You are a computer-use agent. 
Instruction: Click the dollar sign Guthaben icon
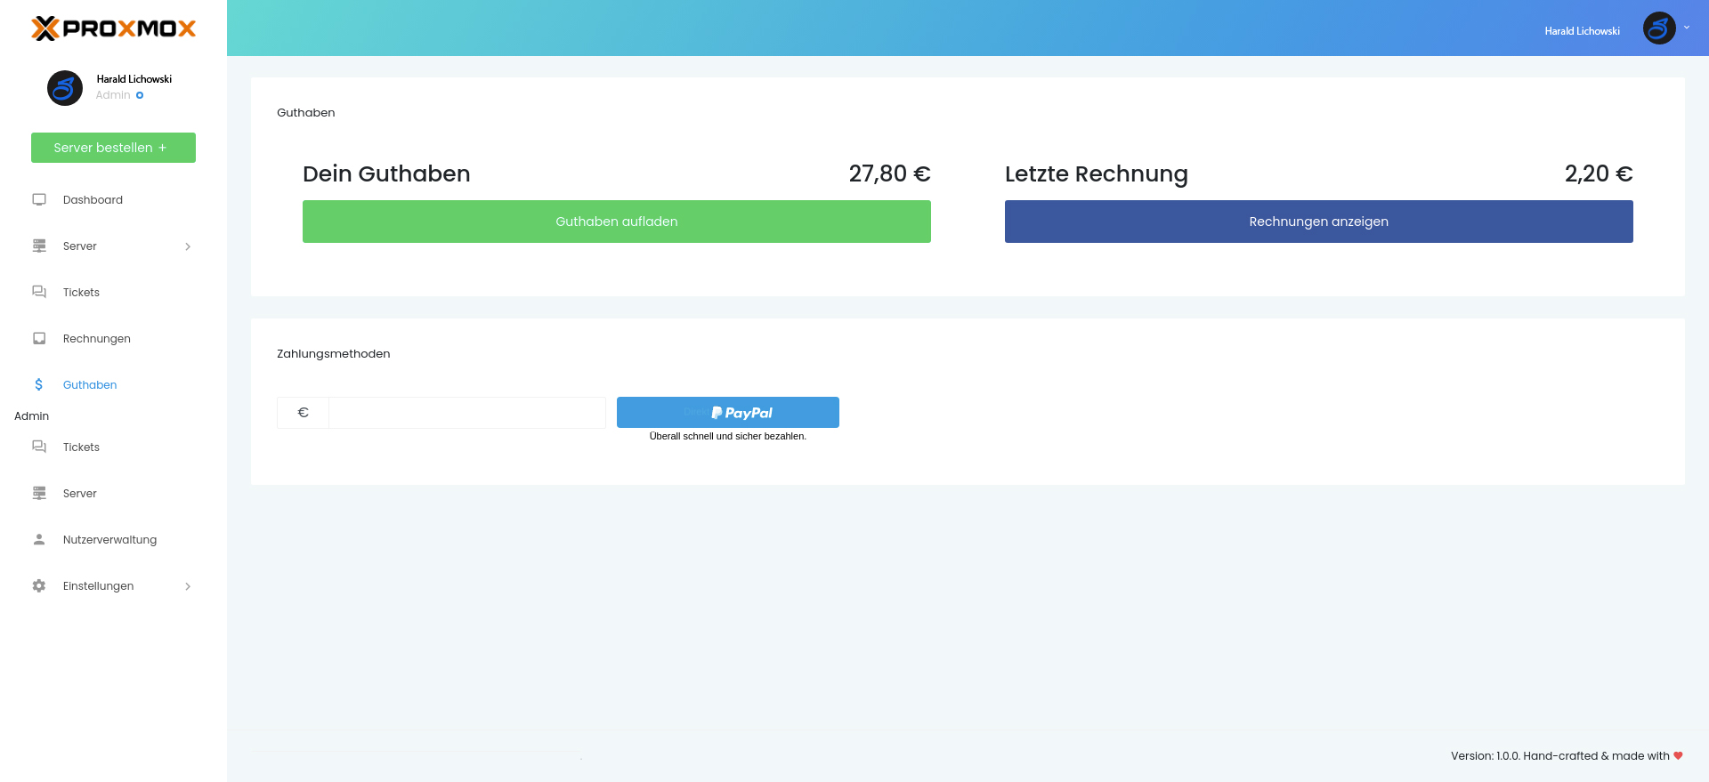(39, 385)
